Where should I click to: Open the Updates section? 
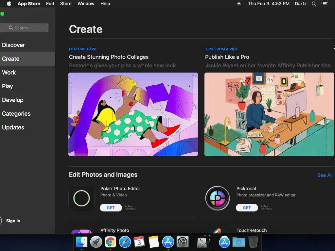point(13,127)
